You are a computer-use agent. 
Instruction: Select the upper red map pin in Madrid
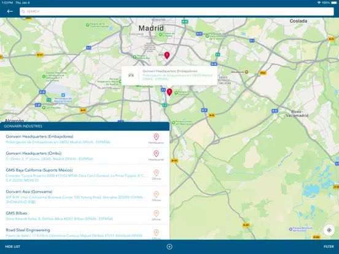(x=166, y=55)
